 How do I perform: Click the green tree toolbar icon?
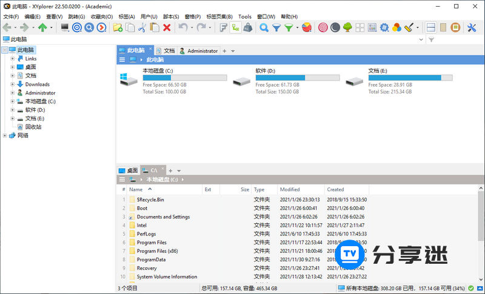pos(347,27)
